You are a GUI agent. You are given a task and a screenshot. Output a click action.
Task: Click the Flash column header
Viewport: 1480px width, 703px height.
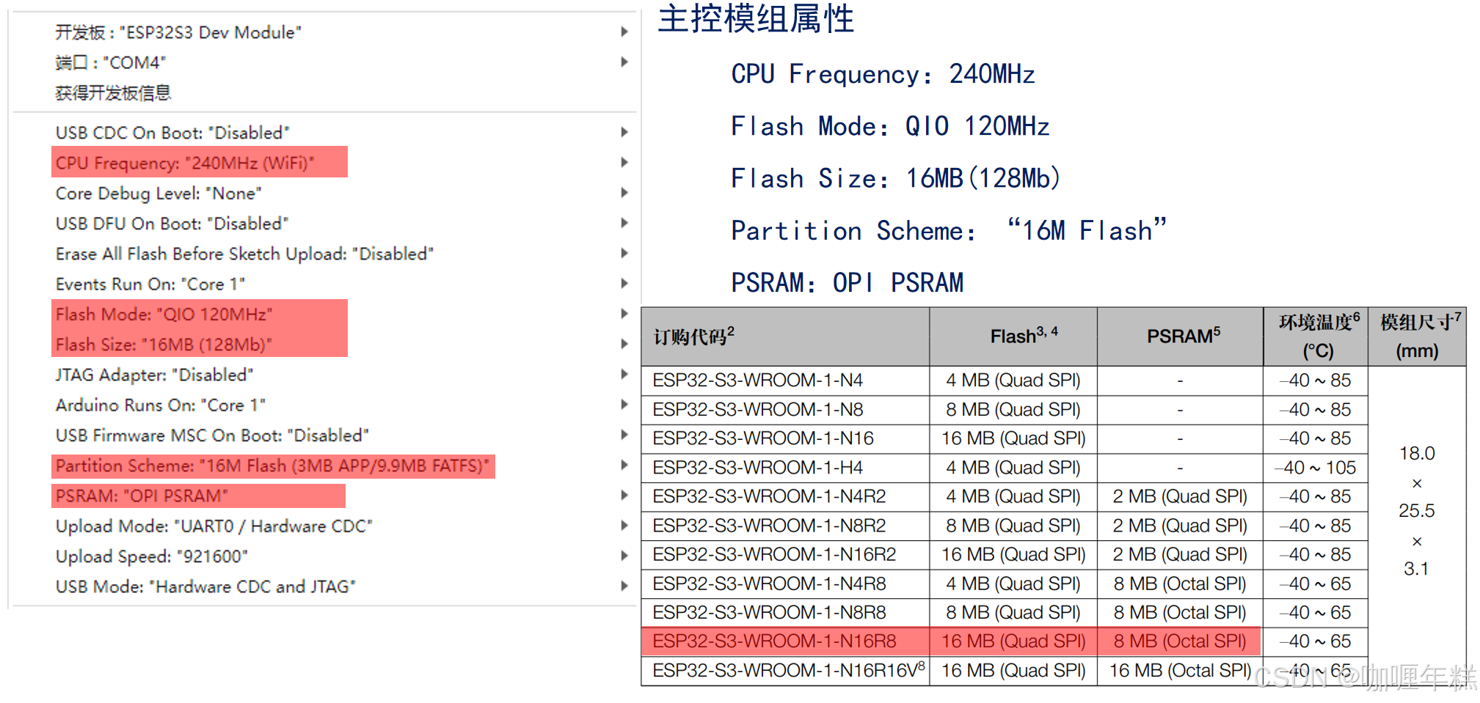[x=1013, y=336]
